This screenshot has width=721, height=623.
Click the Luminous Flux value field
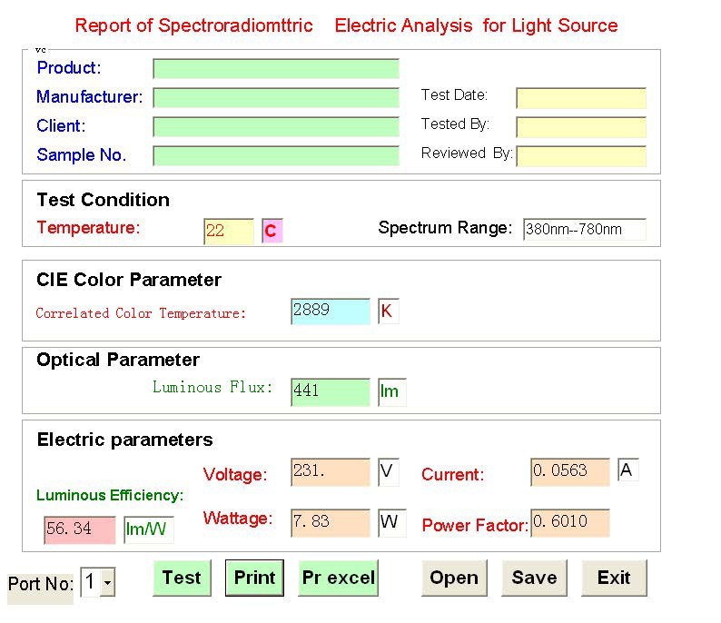click(331, 391)
